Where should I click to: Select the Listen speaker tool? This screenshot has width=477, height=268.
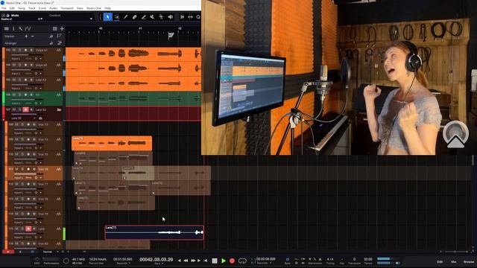(170, 17)
